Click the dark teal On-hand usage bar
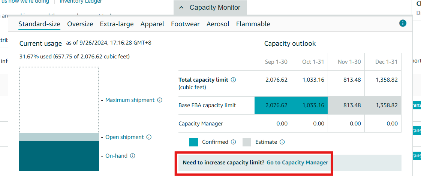 click(x=59, y=156)
